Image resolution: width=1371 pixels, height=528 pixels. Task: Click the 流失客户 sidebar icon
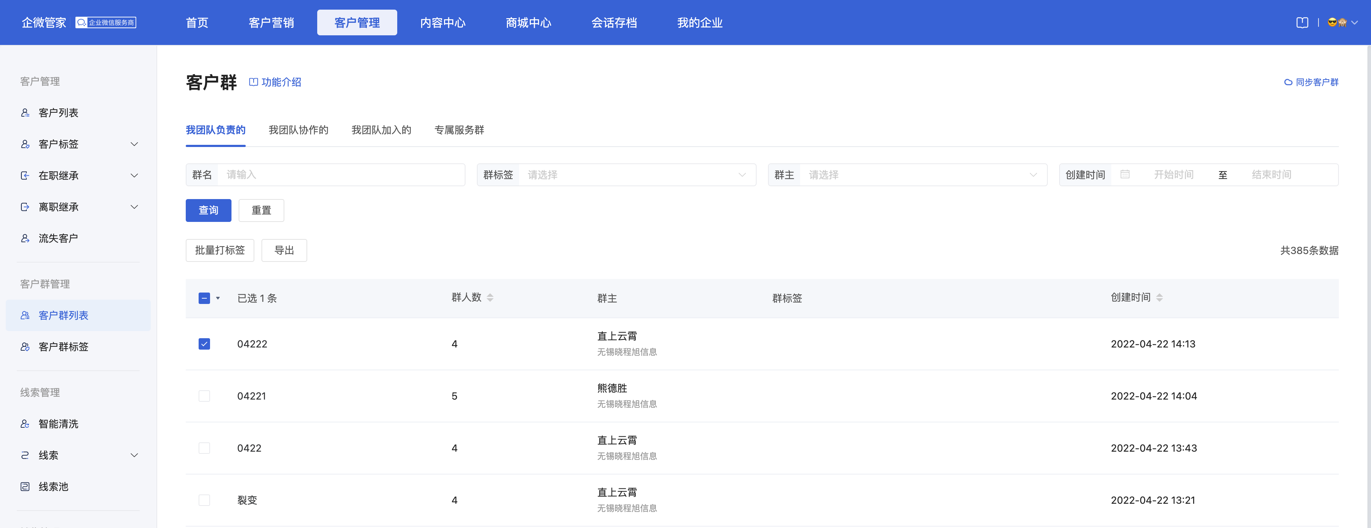[25, 238]
